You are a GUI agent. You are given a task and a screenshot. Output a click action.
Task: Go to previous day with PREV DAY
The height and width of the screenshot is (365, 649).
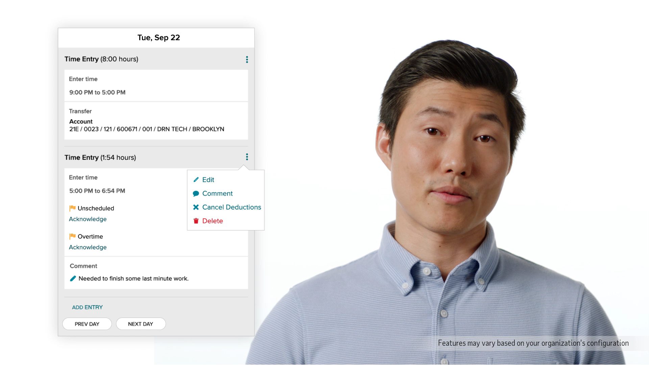pos(87,324)
